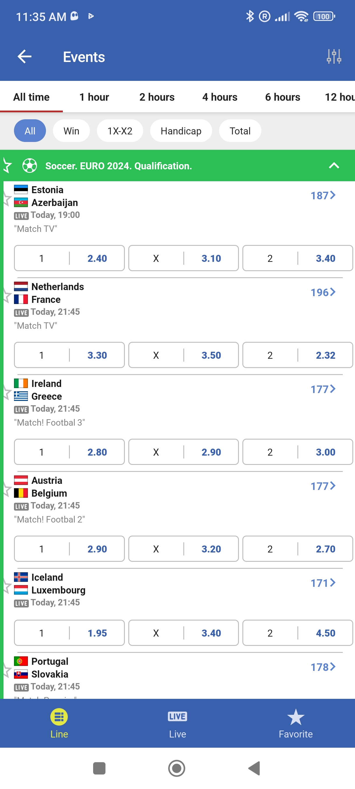This screenshot has height=789, width=355.
Task: Open the filter settings sliders icon
Action: click(333, 57)
